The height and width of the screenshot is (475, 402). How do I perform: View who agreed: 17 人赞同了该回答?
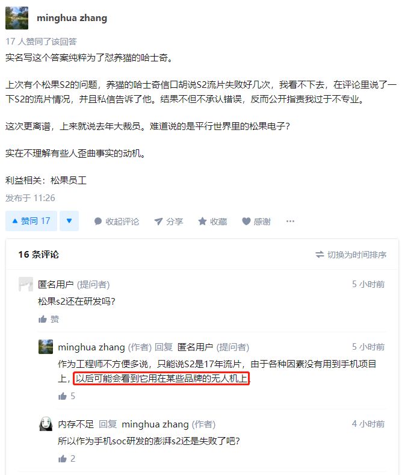click(41, 42)
